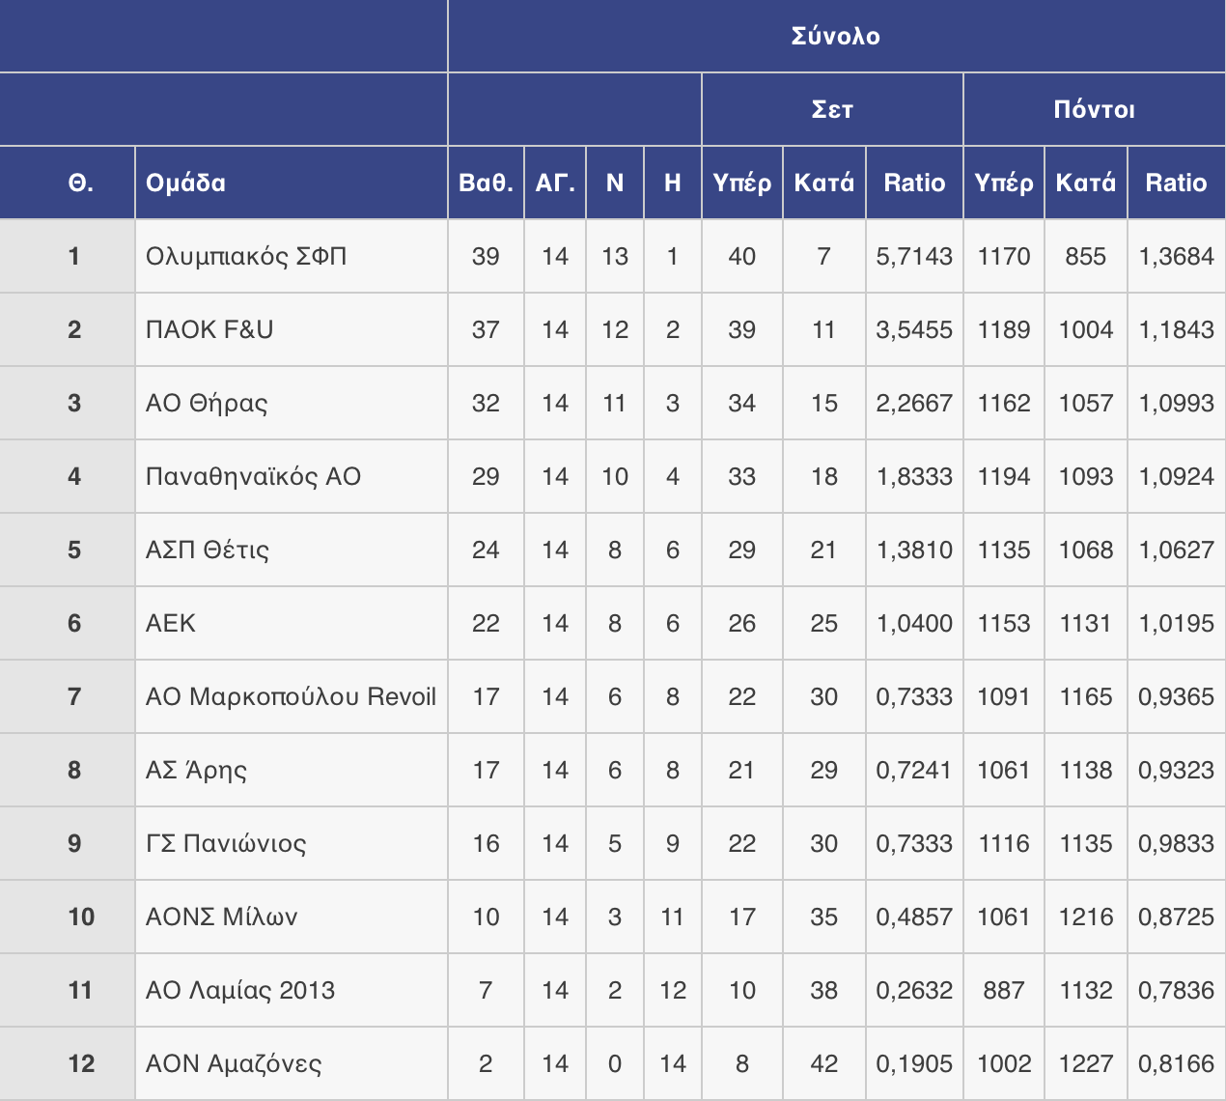This screenshot has height=1101, width=1226.
Task: Click points scored 1194 for Παναθηναϊκός
Action: (x=1004, y=476)
